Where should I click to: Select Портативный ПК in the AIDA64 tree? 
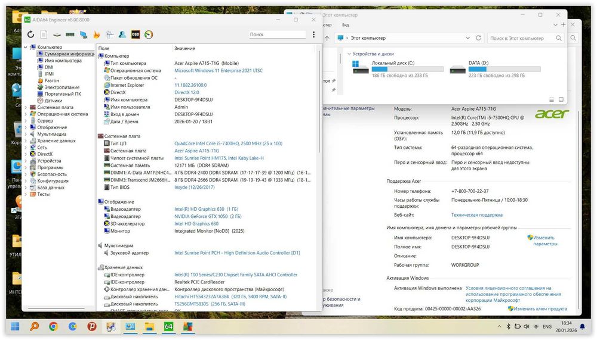(x=63, y=94)
